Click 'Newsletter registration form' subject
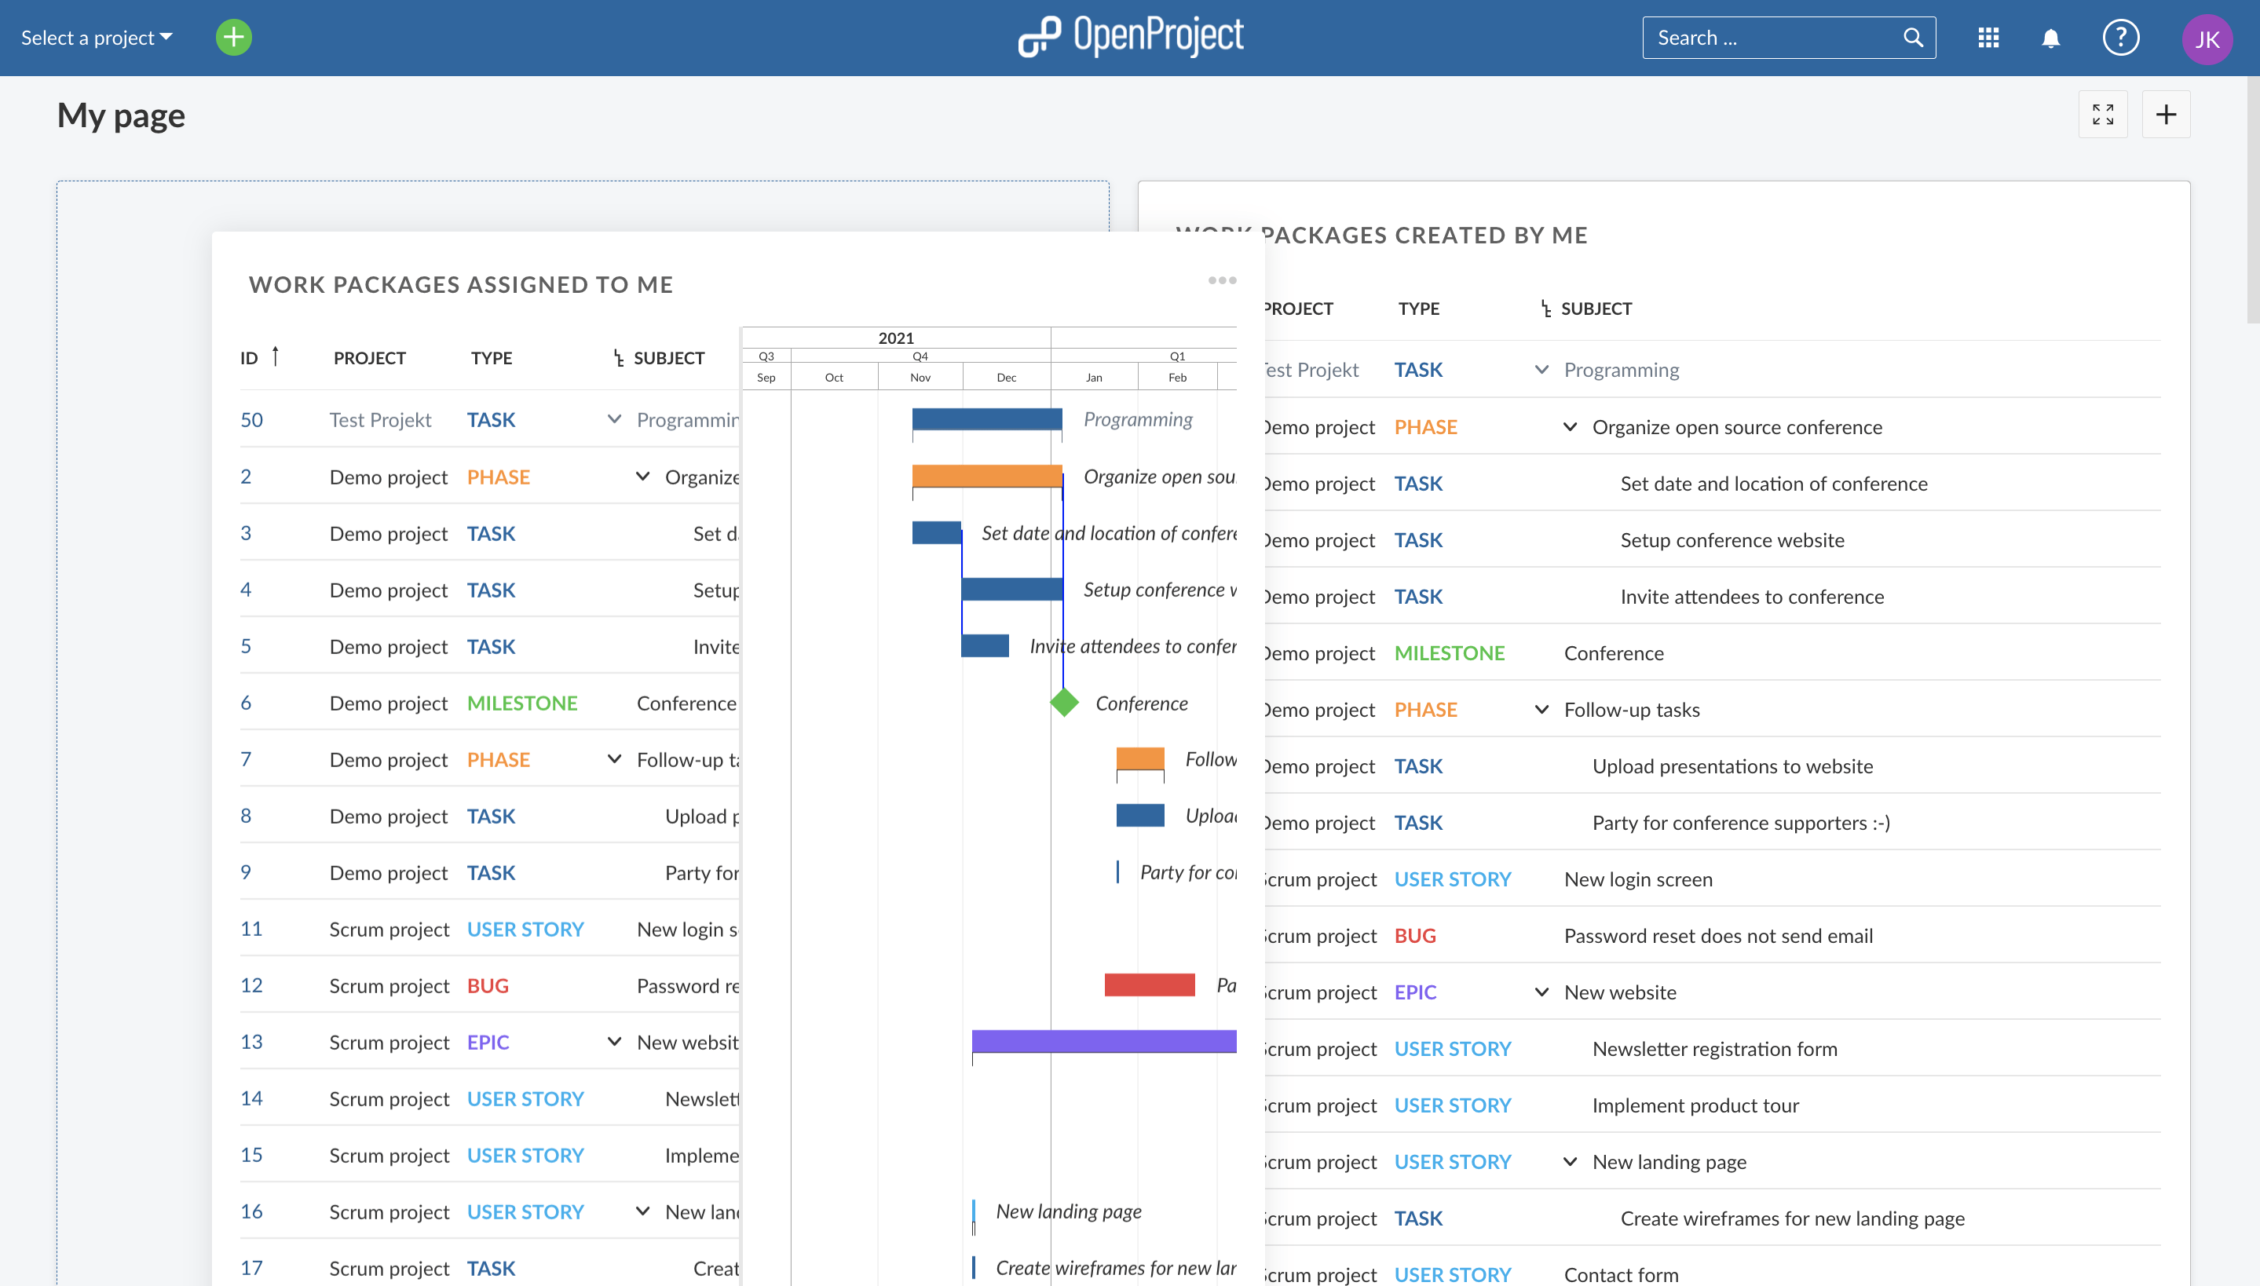Image resolution: width=2260 pixels, height=1286 pixels. [1714, 1048]
